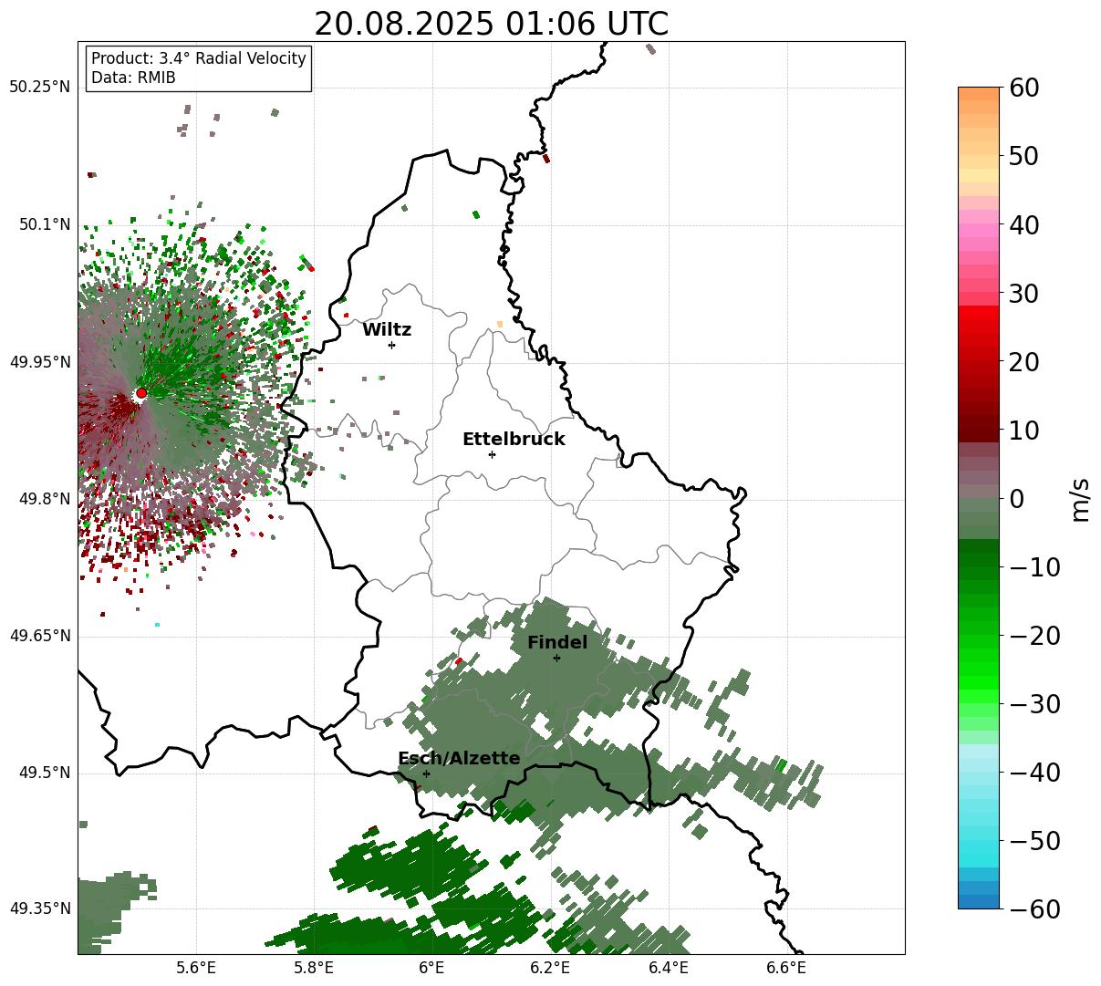
Task: Click the colorbar tick label −30
Action: pos(1034,704)
